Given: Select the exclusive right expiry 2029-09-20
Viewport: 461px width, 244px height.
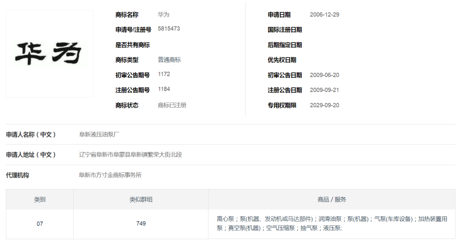Looking at the screenshot, I should tap(324, 105).
